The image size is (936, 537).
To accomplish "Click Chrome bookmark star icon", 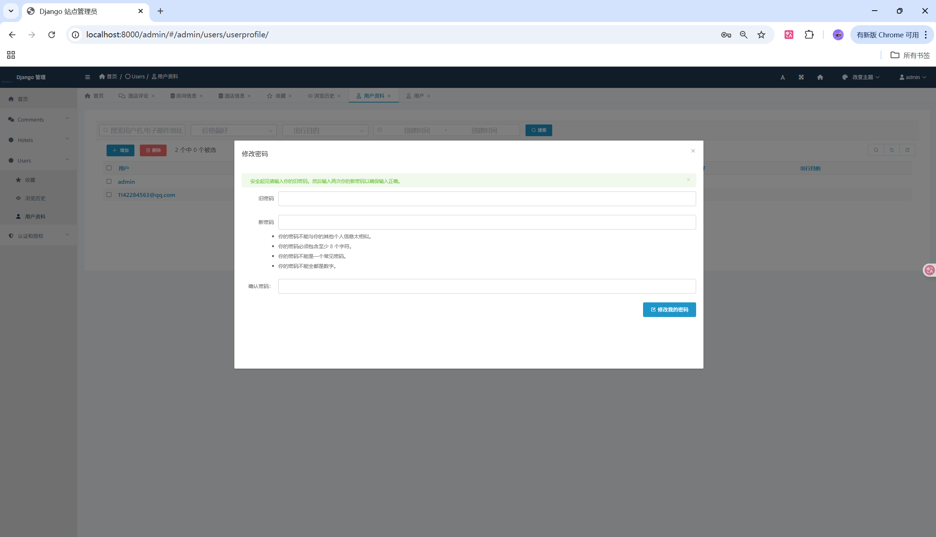I will [x=761, y=35].
